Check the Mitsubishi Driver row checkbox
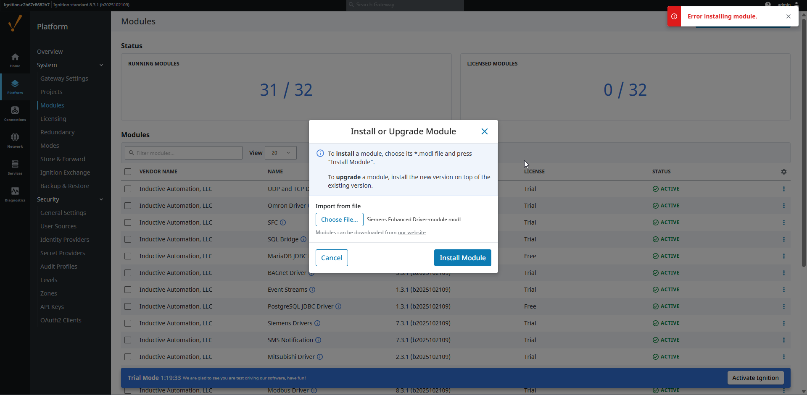Viewport: 807px width, 395px height. (128, 357)
